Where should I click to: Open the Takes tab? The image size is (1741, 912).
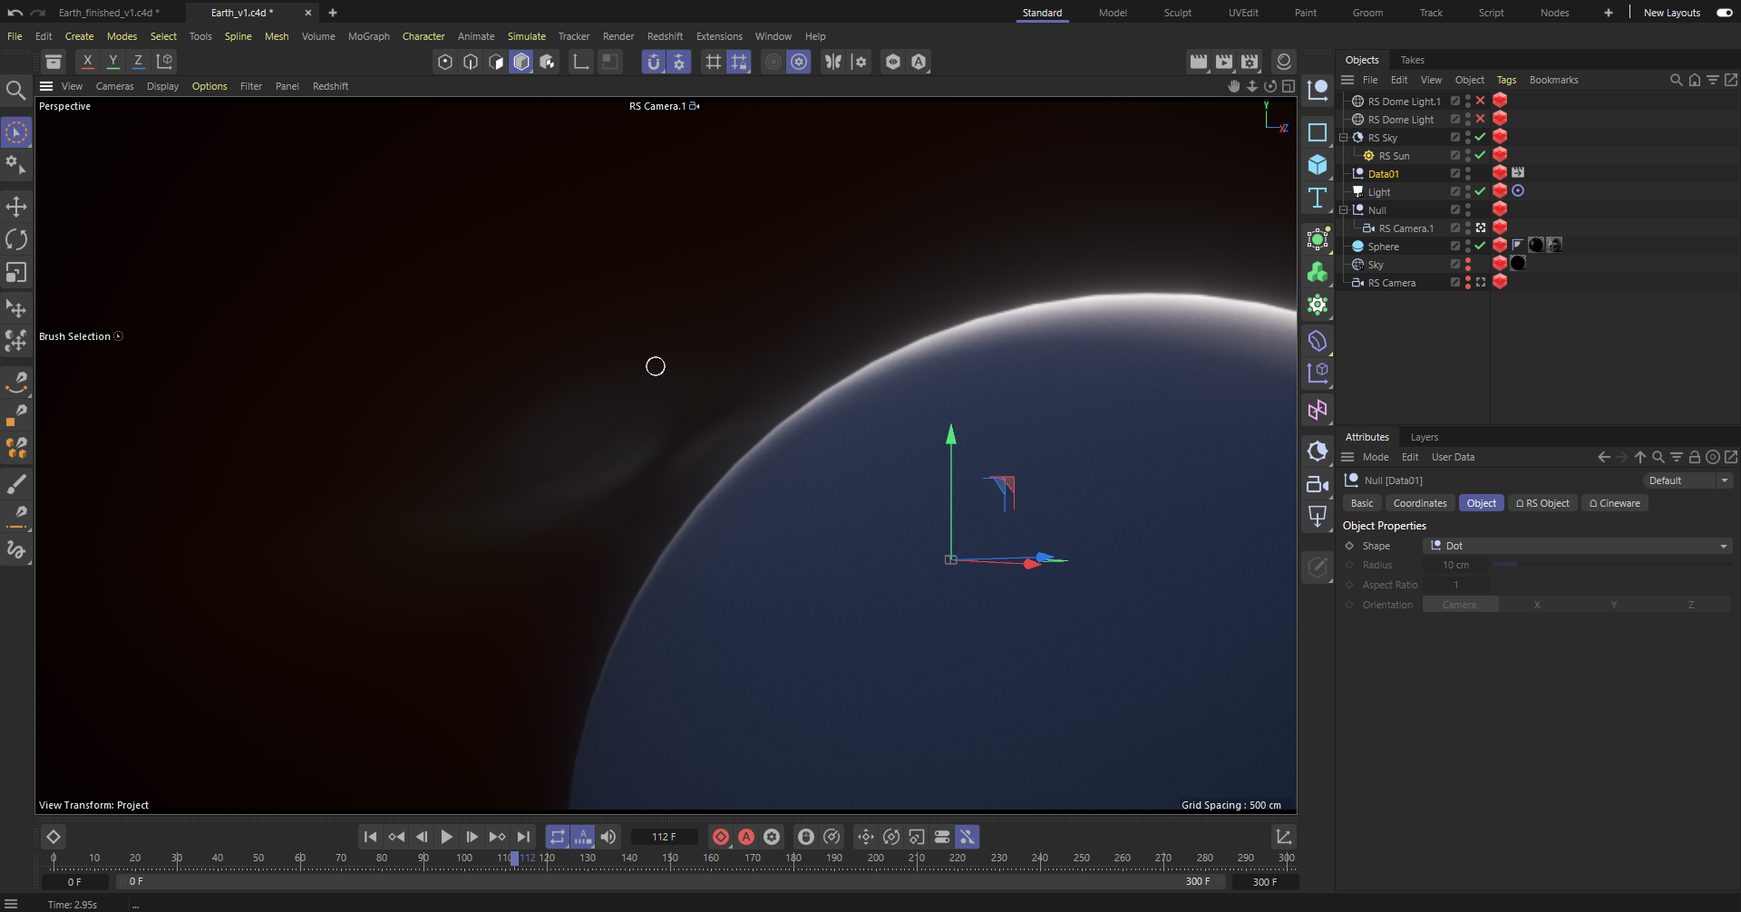1412,60
